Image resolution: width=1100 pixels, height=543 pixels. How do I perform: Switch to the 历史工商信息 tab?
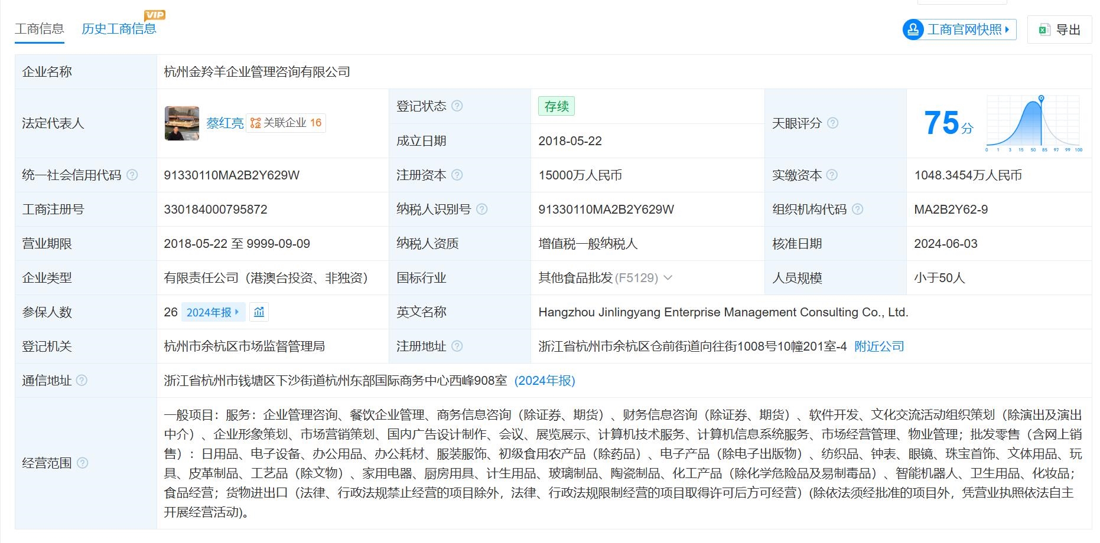(x=119, y=29)
